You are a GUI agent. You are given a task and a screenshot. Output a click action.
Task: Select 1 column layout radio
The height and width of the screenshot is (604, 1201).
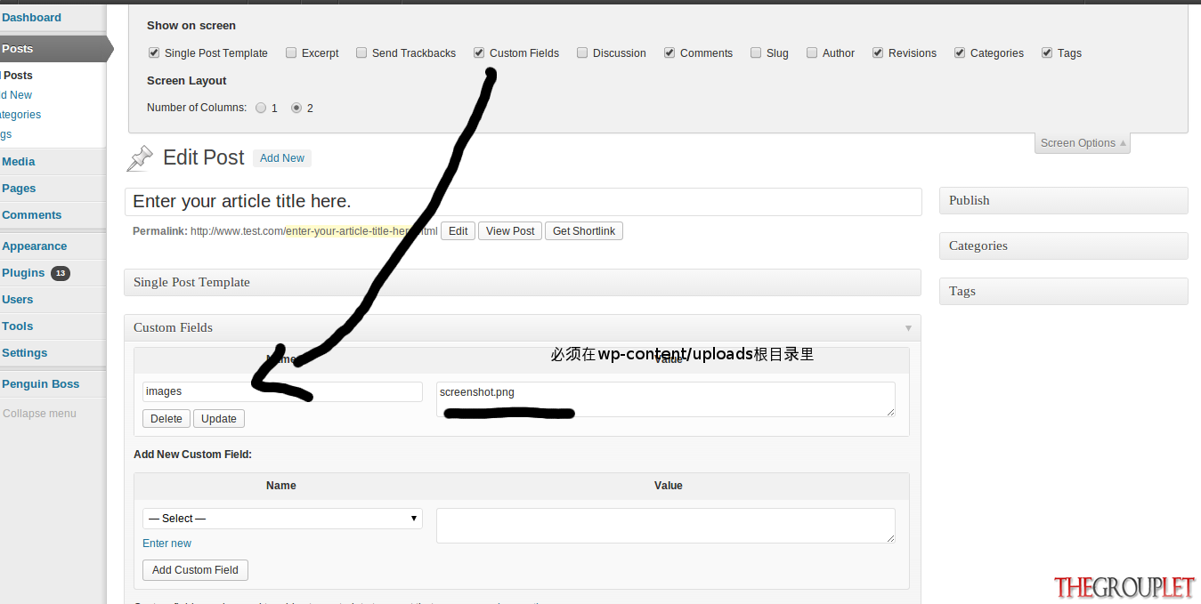[x=261, y=108]
